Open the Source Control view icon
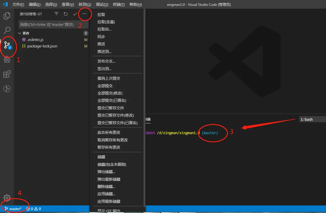Screen dimensions: 326x213 coord(8,45)
